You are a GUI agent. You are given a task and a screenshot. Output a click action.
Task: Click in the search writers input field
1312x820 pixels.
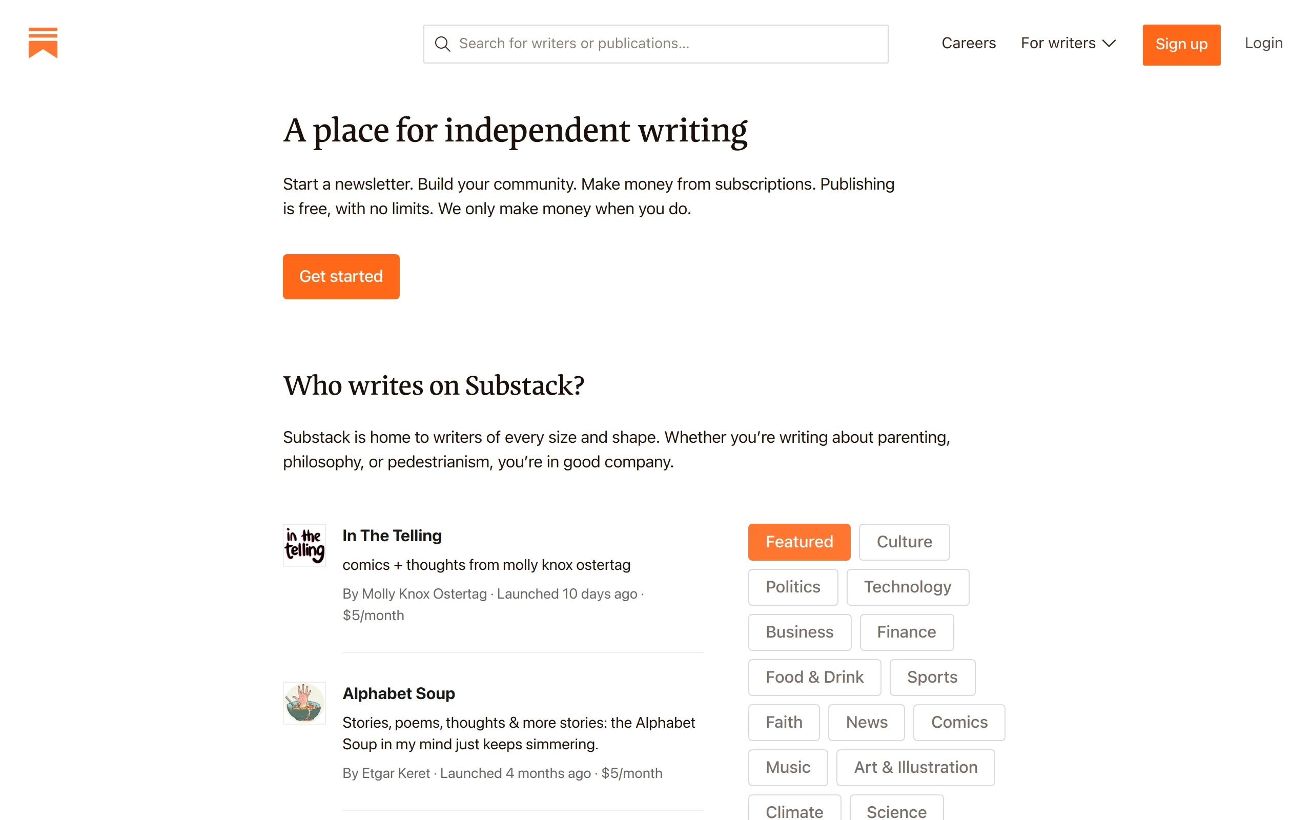(x=667, y=44)
